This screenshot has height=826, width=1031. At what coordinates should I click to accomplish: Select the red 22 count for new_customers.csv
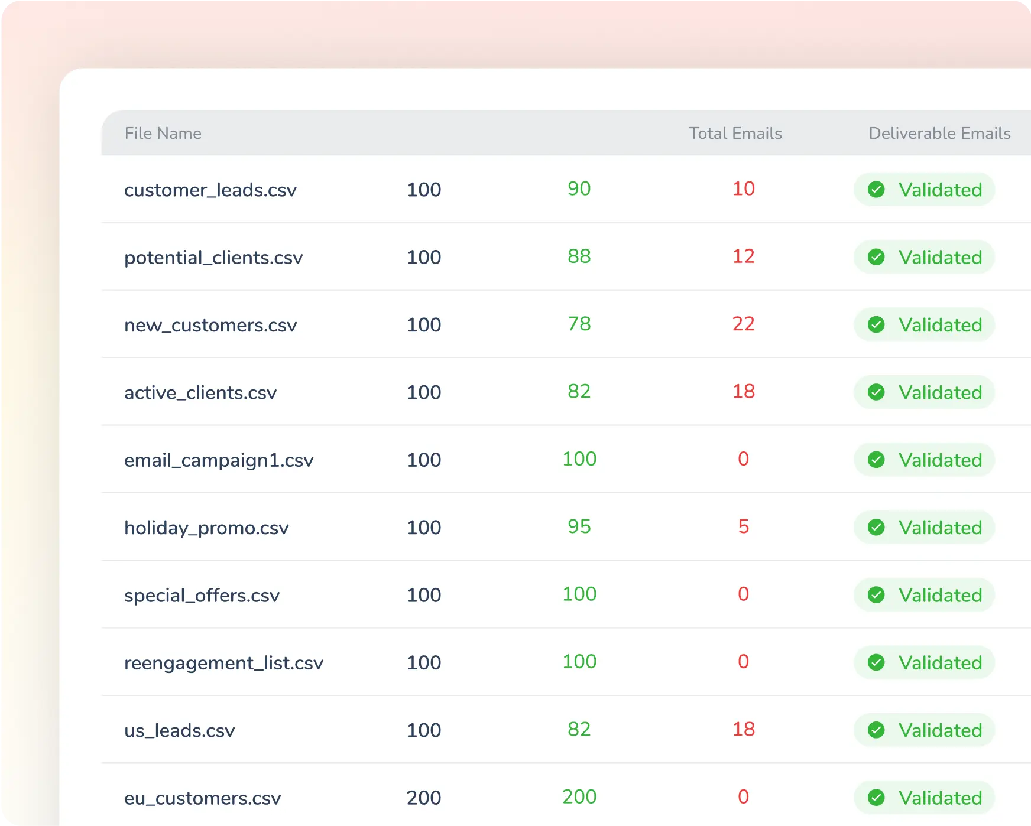point(743,324)
